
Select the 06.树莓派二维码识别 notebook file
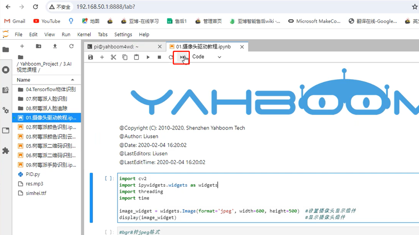[x=47, y=155]
